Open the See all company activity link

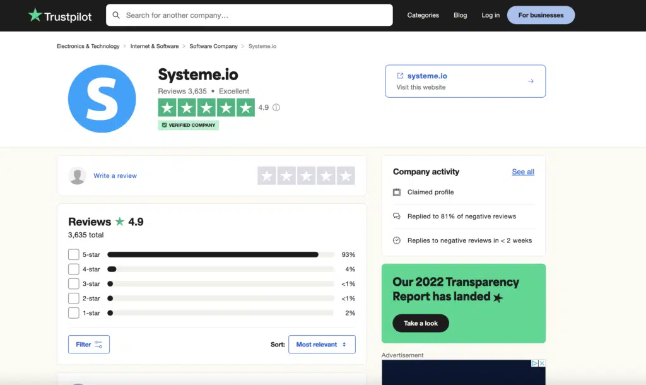pyautogui.click(x=523, y=172)
